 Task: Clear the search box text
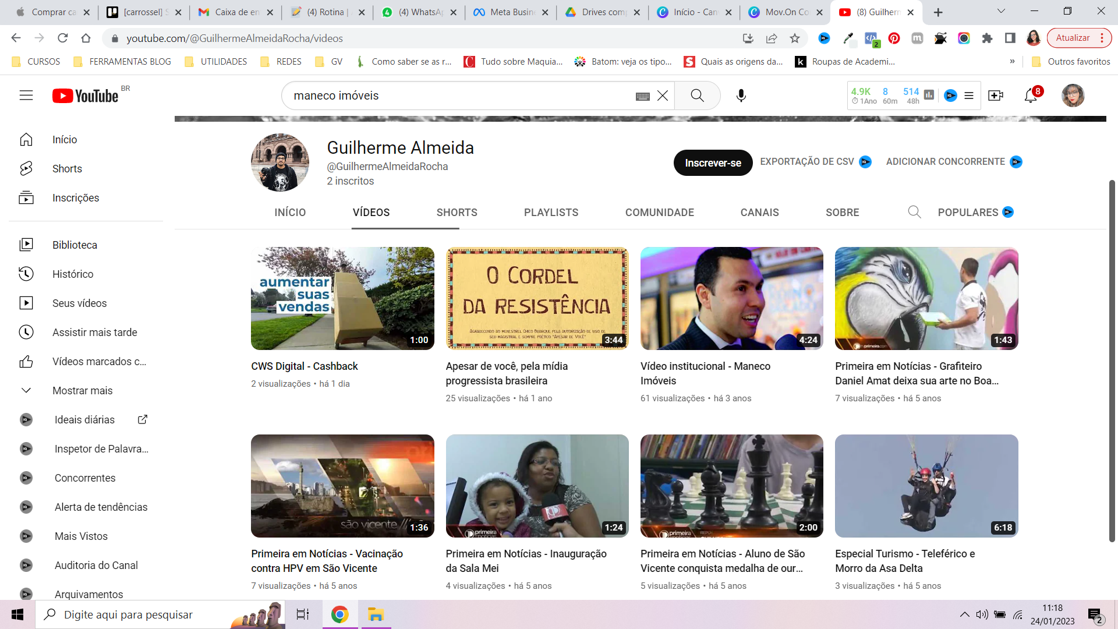[663, 96]
